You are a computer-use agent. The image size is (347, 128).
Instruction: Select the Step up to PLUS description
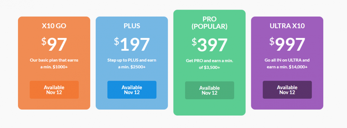click(132, 64)
